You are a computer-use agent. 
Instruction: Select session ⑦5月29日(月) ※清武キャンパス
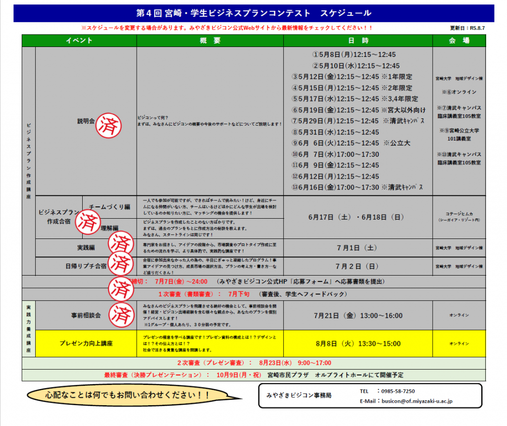point(358,121)
